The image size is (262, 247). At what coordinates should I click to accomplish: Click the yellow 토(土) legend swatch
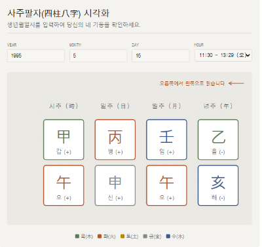122,237
